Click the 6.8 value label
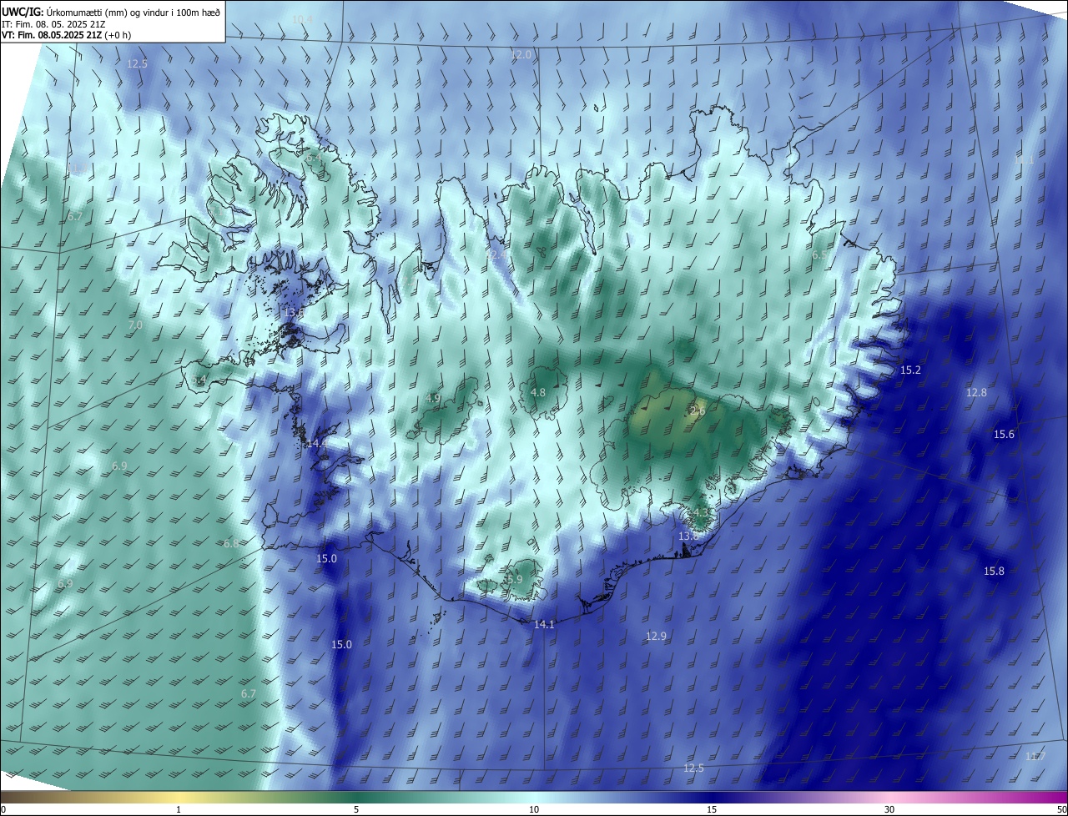The image size is (1068, 816). click(231, 543)
